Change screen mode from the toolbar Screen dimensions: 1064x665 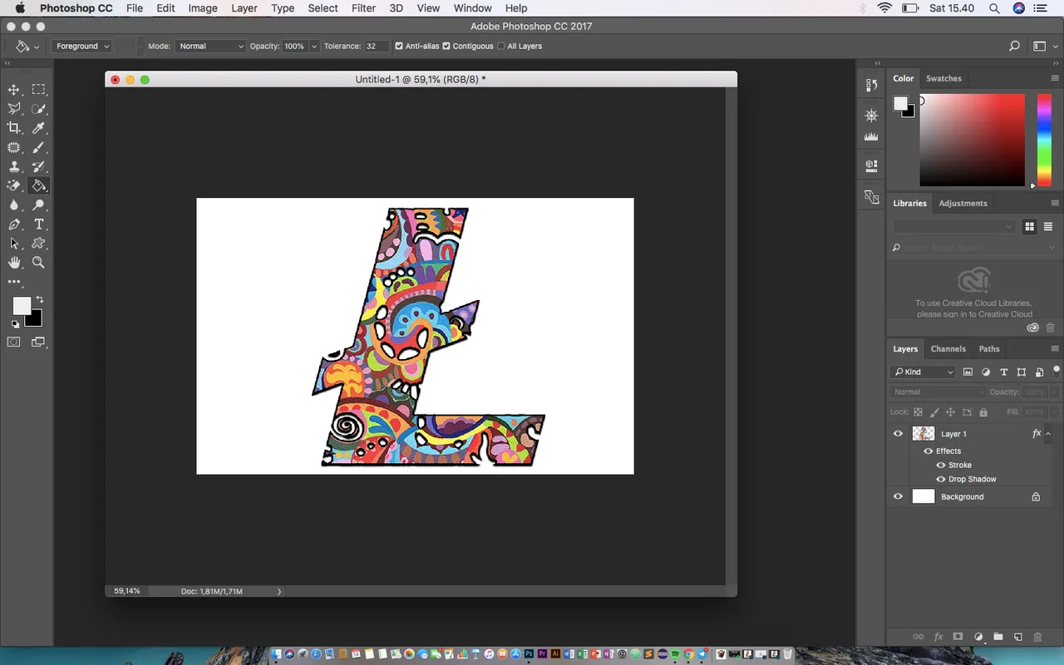coord(38,342)
